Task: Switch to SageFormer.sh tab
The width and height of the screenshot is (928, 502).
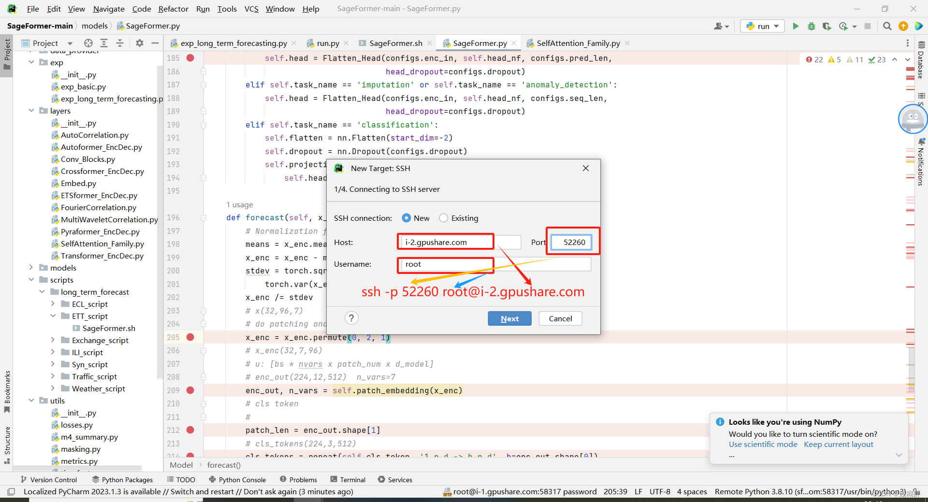Action: click(395, 43)
